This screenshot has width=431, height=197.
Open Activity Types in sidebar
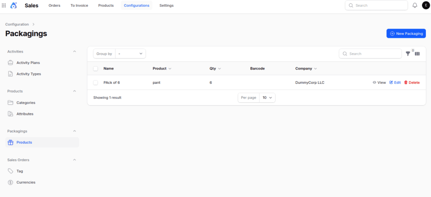coord(42,74)
